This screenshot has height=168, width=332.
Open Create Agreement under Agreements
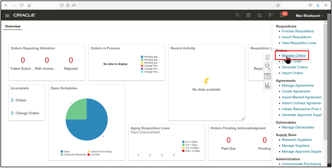coord(296,91)
